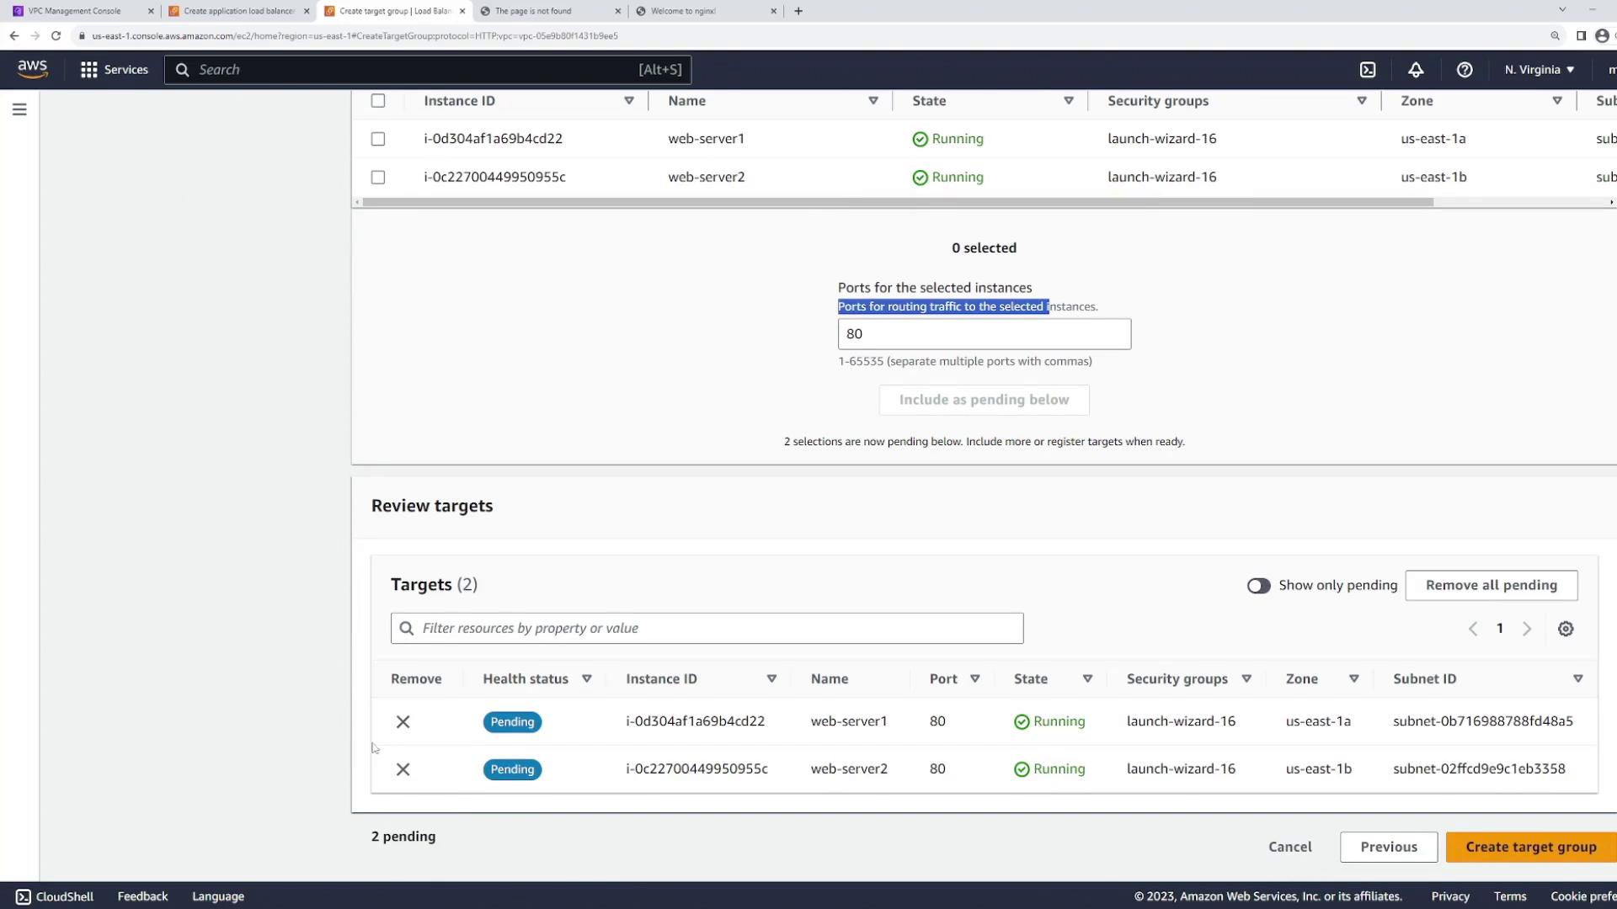
Task: Click Remove all pending button
Action: point(1491,586)
